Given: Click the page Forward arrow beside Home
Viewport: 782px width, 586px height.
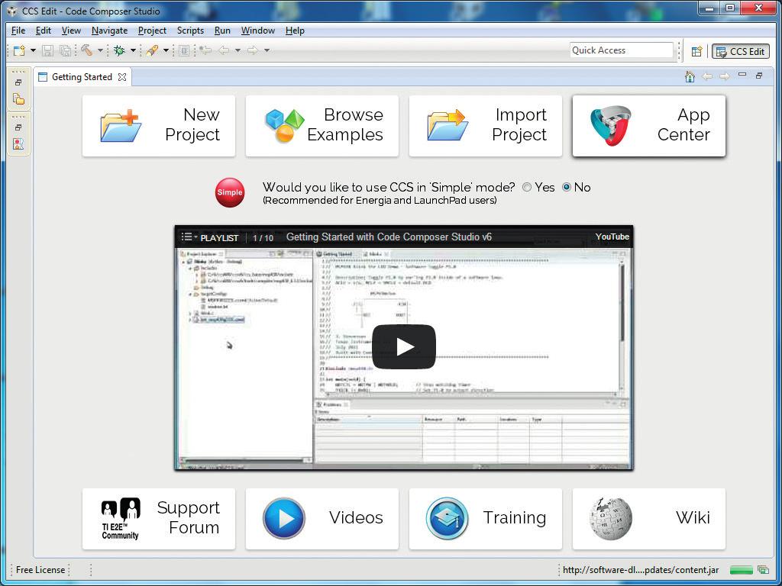Looking at the screenshot, I should pyautogui.click(x=725, y=76).
